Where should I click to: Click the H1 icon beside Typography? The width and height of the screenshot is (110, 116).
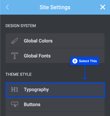pyautogui.click(x=15, y=89)
